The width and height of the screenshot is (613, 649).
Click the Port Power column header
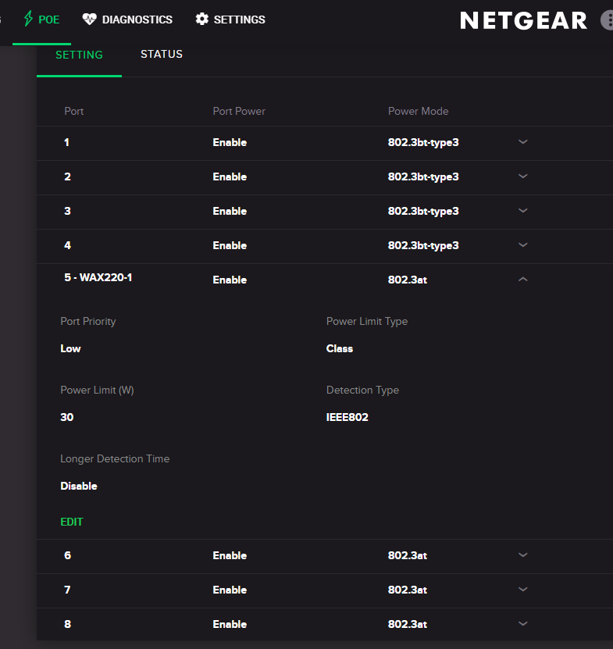[239, 111]
